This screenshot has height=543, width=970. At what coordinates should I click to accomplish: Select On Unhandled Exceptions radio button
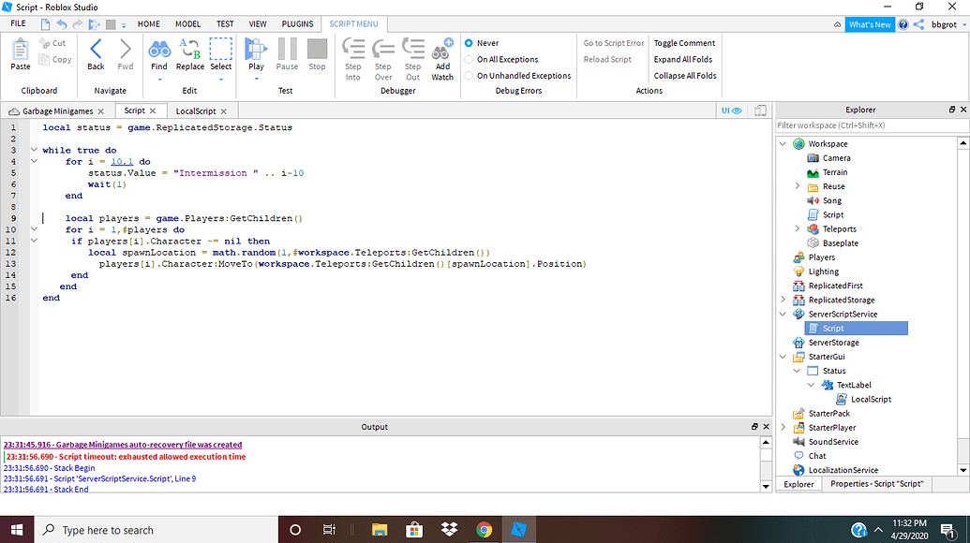(x=470, y=76)
